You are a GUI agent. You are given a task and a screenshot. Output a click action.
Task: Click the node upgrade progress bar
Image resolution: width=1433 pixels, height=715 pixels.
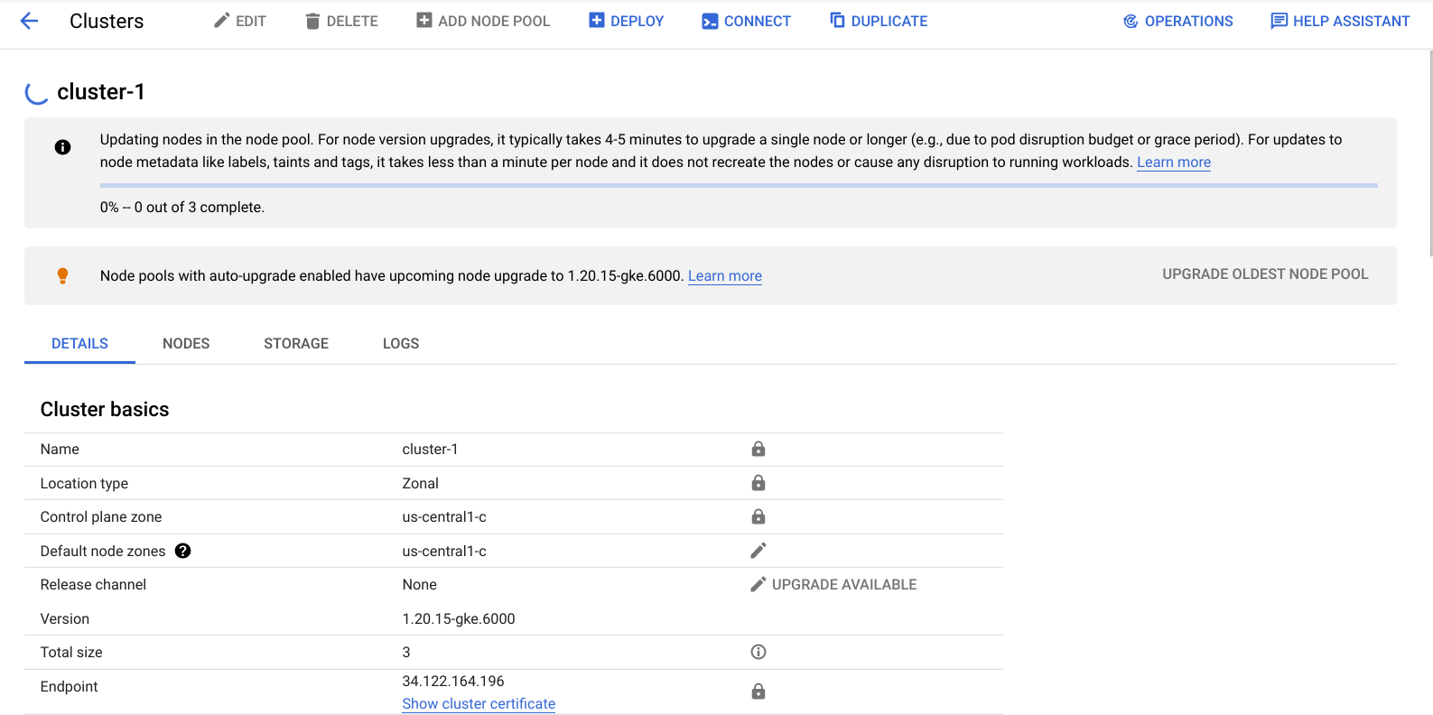(739, 185)
